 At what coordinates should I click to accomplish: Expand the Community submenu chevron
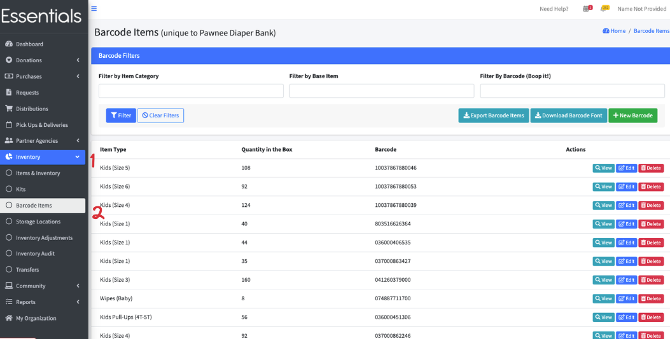(x=78, y=286)
